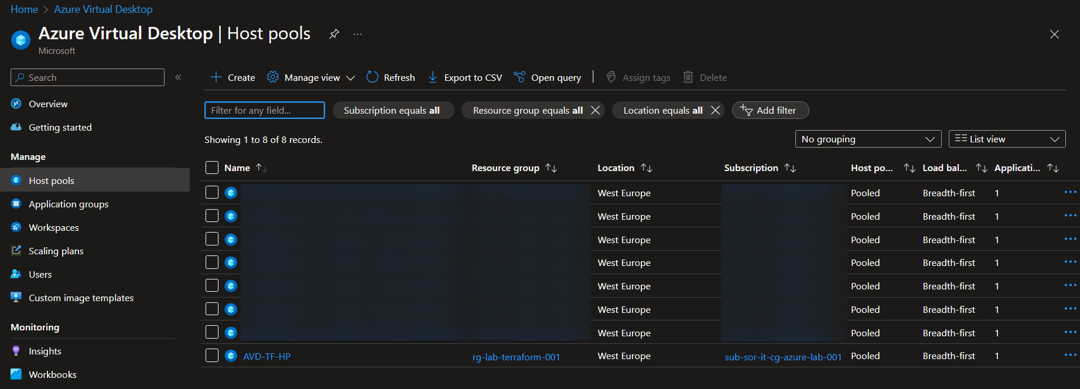Remove the Location filter
The width and height of the screenshot is (1080, 389).
tap(715, 110)
